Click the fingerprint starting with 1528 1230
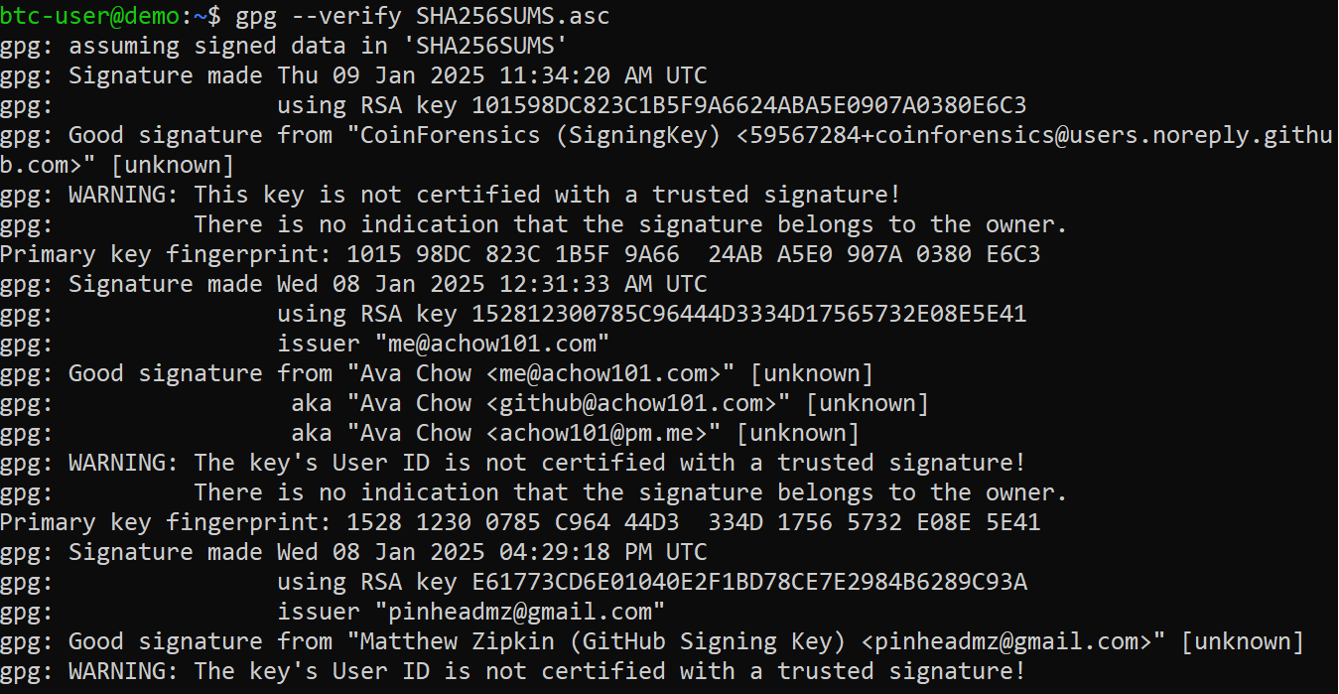Image resolution: width=1339 pixels, height=694 pixels. [693, 522]
